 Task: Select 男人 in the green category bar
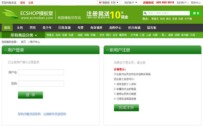[164, 35]
